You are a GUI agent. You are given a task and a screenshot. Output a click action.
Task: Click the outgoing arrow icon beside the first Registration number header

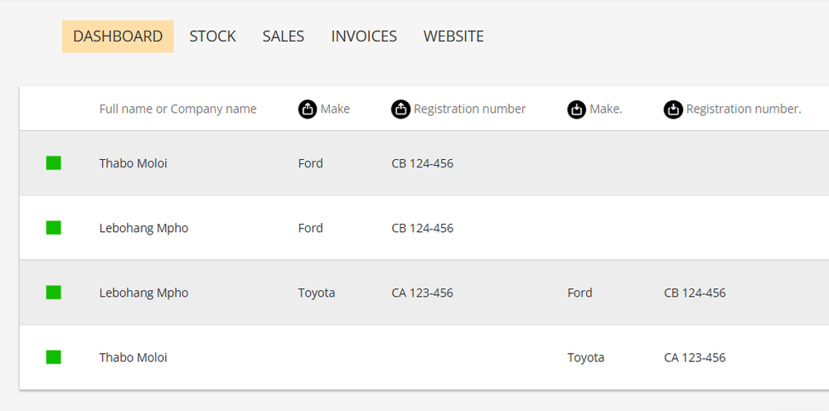400,109
